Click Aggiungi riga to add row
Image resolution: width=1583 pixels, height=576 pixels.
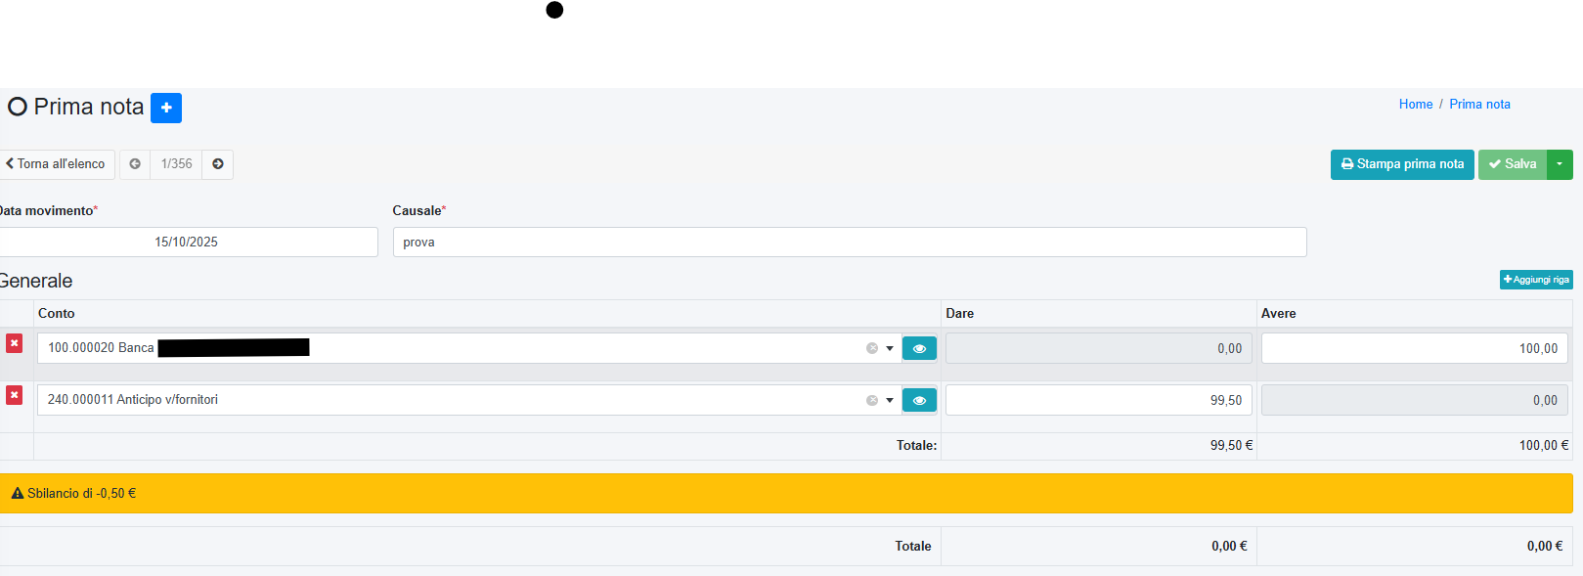(1536, 280)
